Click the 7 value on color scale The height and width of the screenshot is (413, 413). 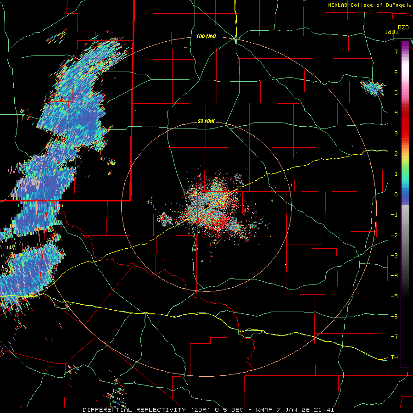(396, 51)
